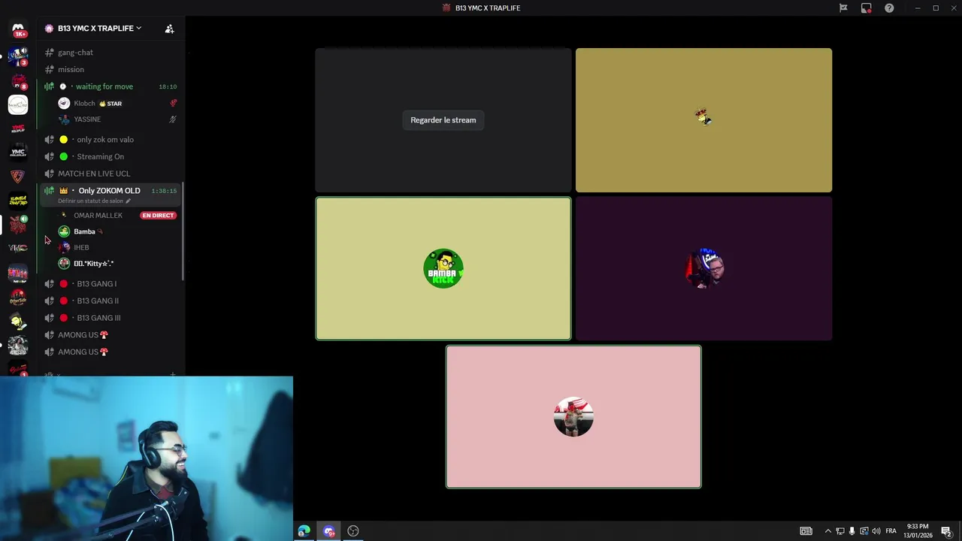Open the taskbar clock showing 9:33 PM
This screenshot has height=541, width=962.
(918, 531)
